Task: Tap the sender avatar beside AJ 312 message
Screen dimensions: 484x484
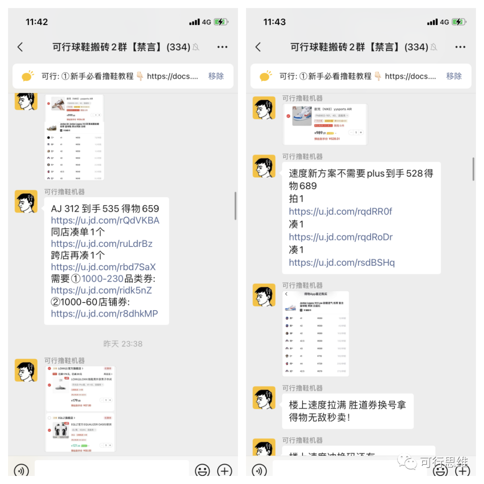Action: click(x=26, y=202)
